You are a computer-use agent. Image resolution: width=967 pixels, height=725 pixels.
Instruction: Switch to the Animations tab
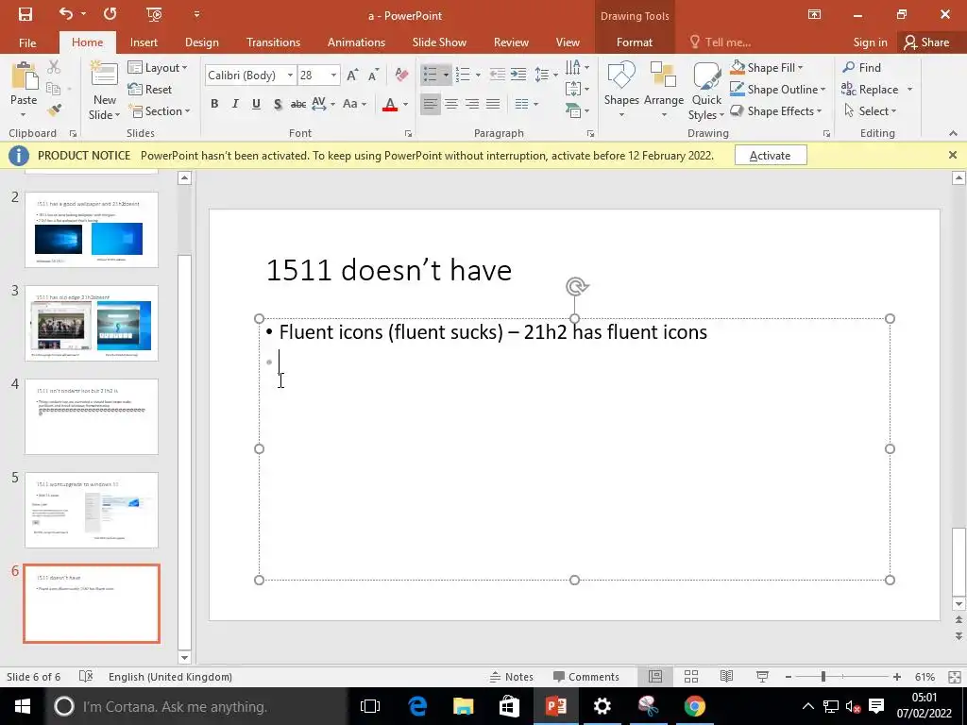point(356,42)
